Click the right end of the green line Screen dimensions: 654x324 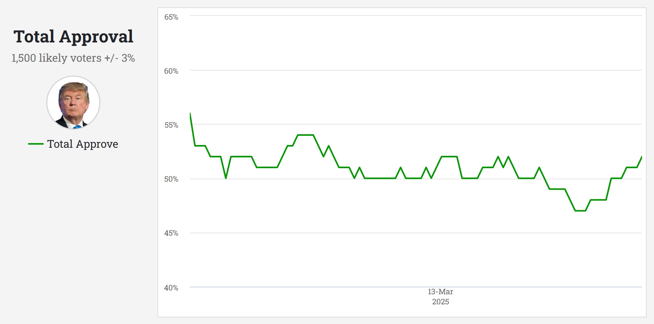coord(641,157)
